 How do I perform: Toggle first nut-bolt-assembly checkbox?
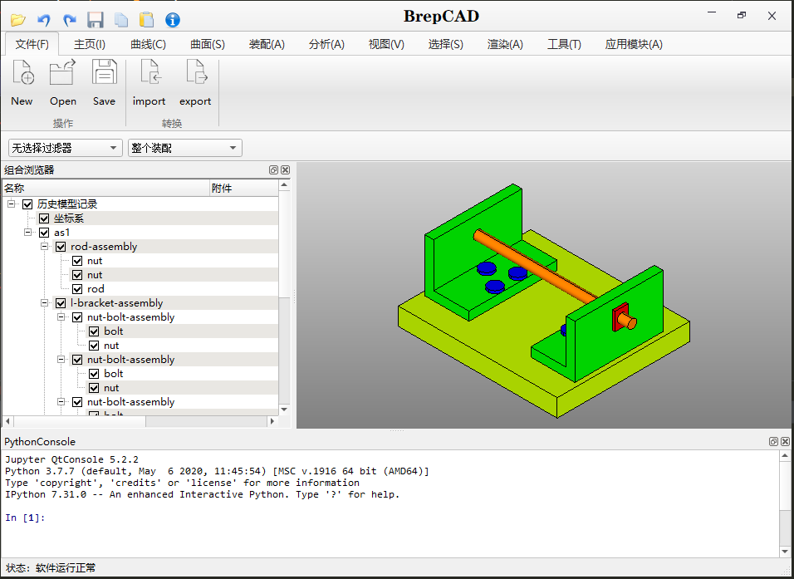pos(77,317)
